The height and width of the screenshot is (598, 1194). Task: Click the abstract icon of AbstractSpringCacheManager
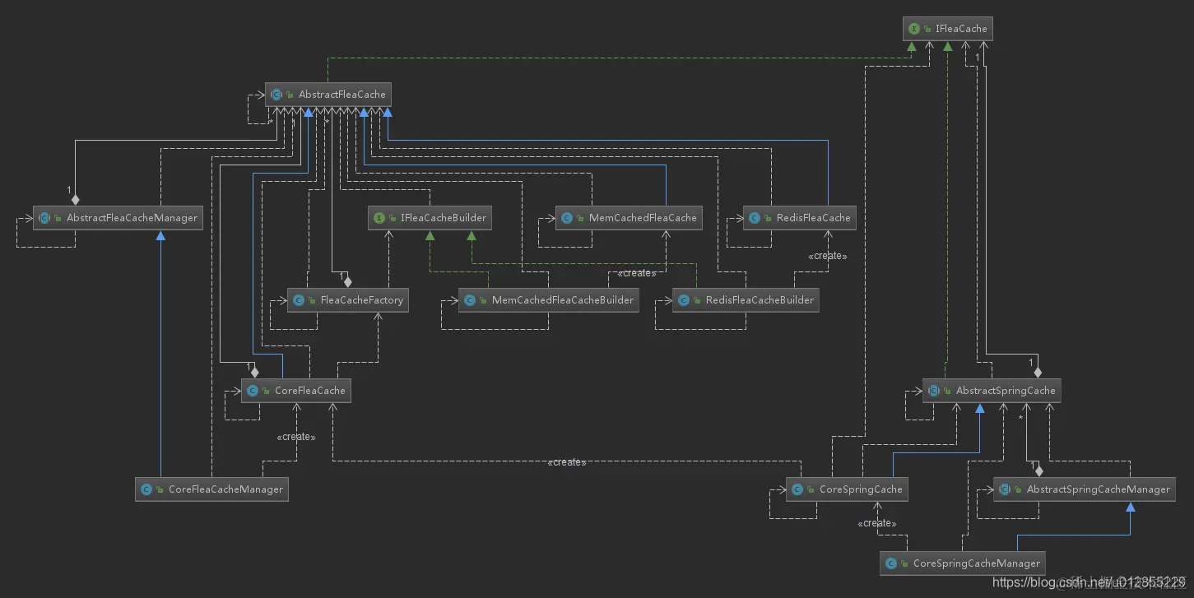[1005, 489]
